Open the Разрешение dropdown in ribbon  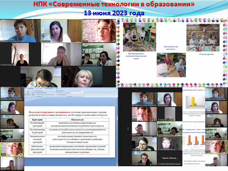click(x=77, y=91)
